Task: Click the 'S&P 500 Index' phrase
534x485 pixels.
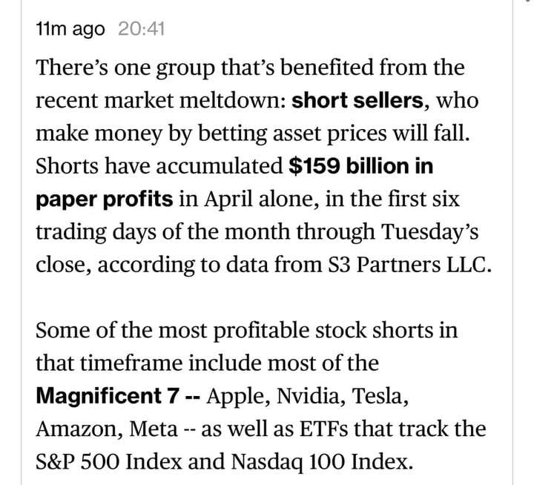Action: click(x=108, y=461)
